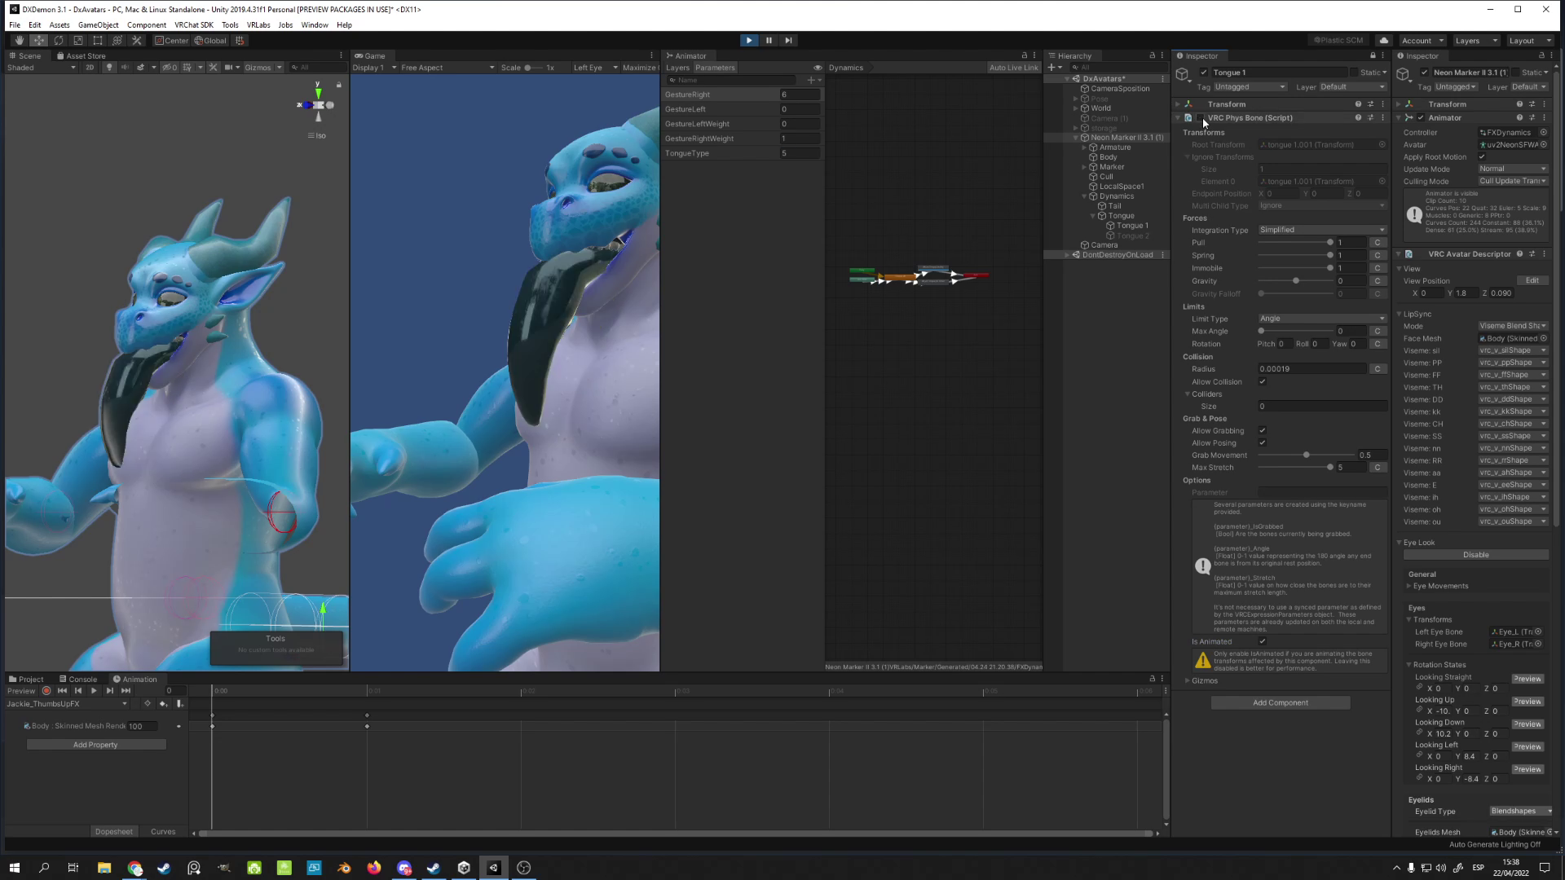
Task: Adjust the Grab Movement slider handle
Action: coord(1307,455)
